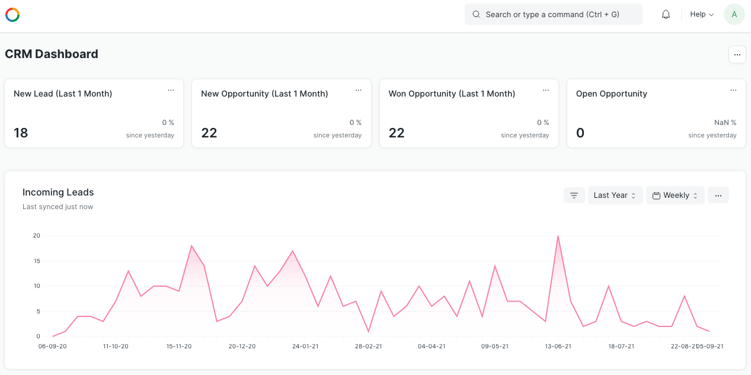751x375 pixels.
Task: Click the chart peak near 13-06-21
Action: point(558,236)
